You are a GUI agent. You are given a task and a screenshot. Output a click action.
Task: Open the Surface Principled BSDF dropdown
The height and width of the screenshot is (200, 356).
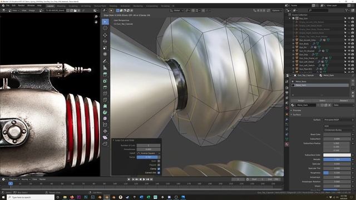[338, 120]
